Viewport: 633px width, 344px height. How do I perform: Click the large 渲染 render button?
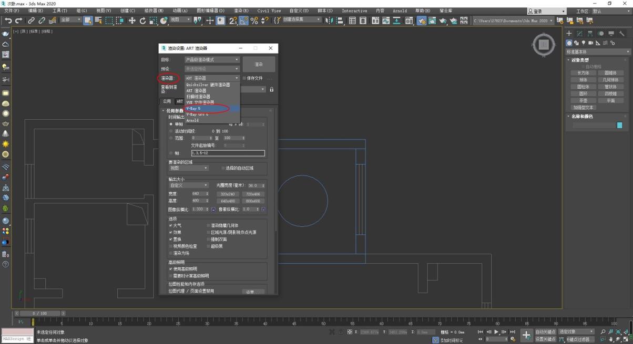pos(259,64)
